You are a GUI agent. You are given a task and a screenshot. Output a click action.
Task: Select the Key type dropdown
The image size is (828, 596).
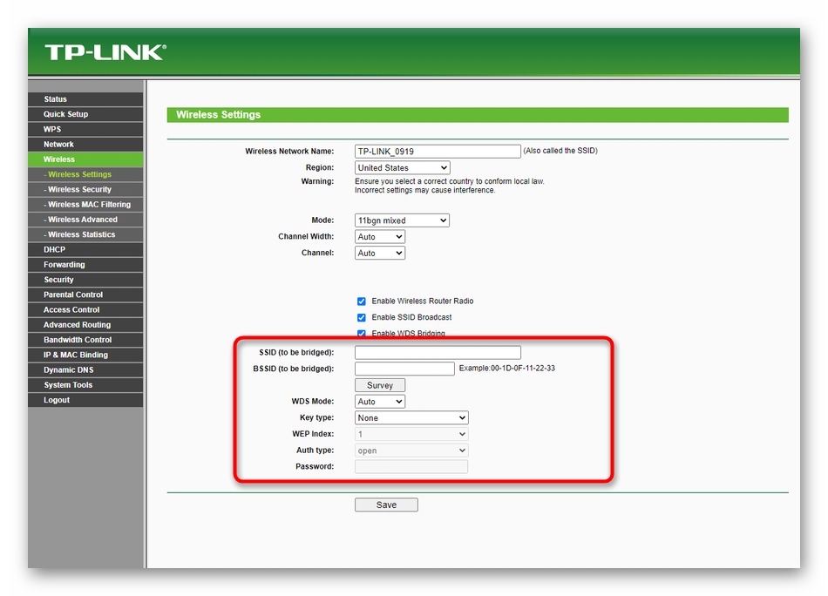pos(411,418)
